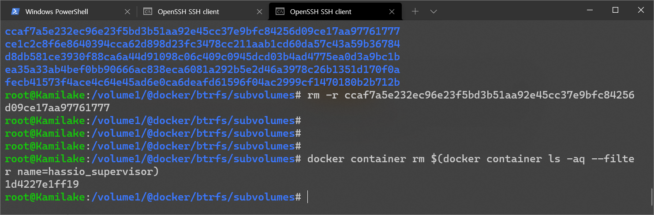Close the terminal window
Screen dimensions: 654x215
click(640, 10)
